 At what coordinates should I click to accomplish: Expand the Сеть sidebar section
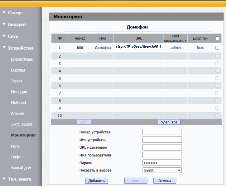pyautogui.click(x=13, y=36)
